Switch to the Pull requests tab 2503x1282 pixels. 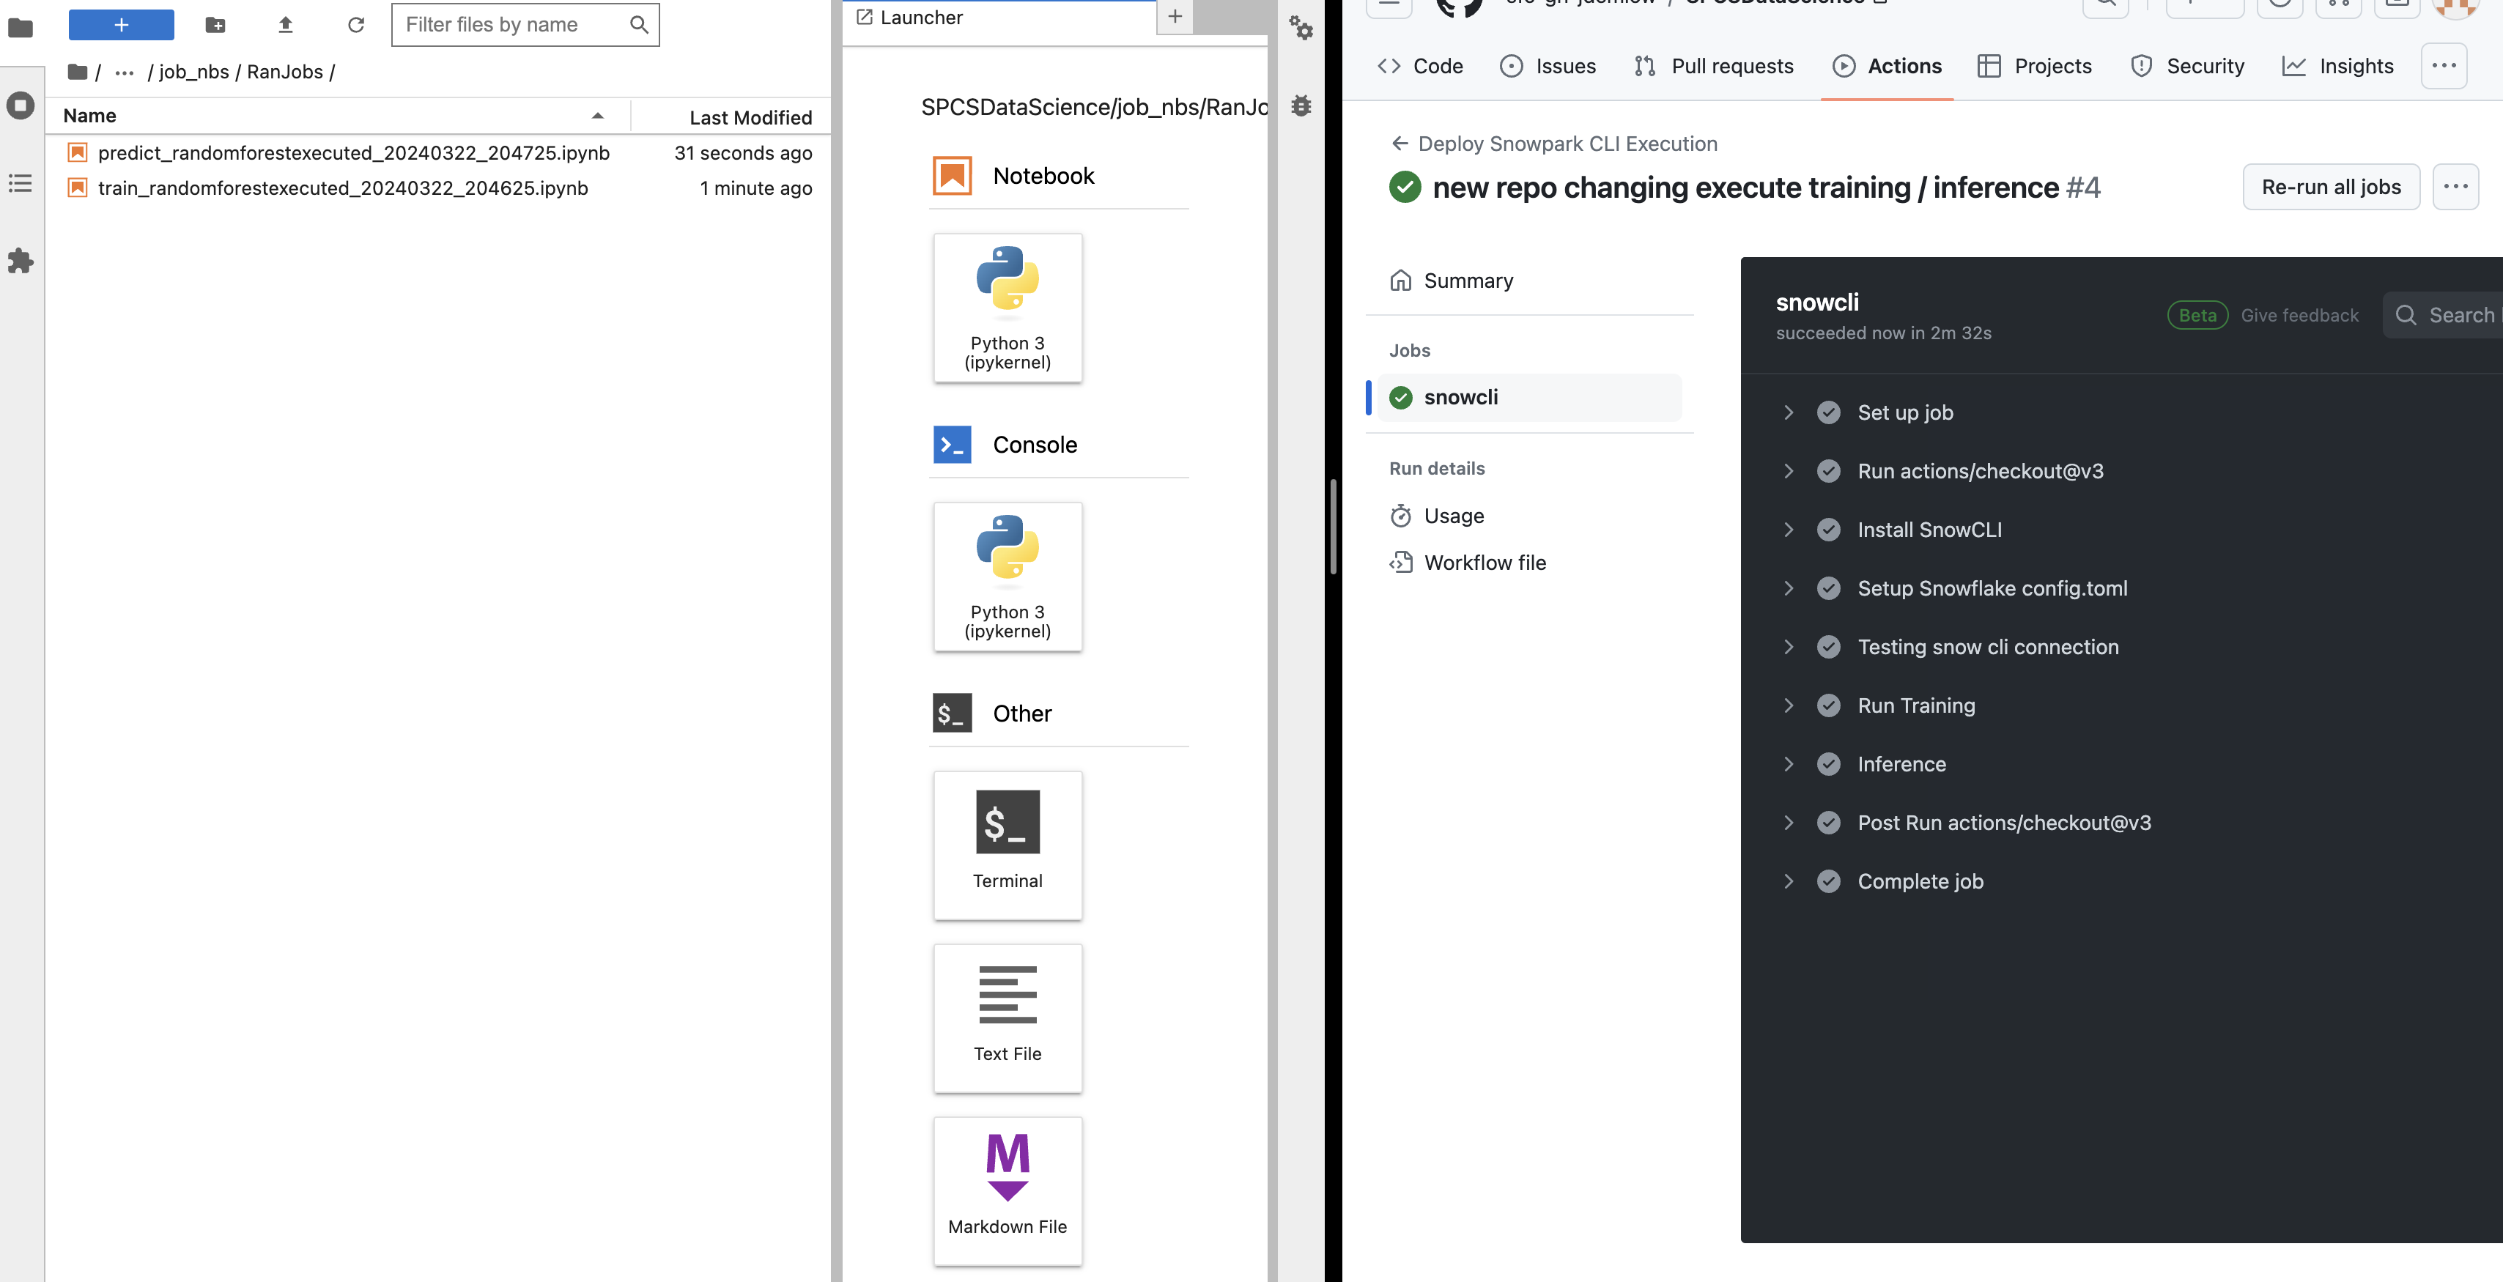pos(1714,66)
